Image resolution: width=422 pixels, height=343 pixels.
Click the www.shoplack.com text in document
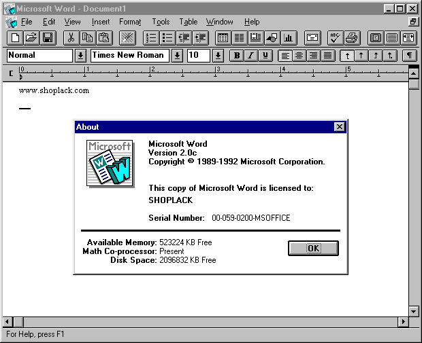click(x=54, y=90)
